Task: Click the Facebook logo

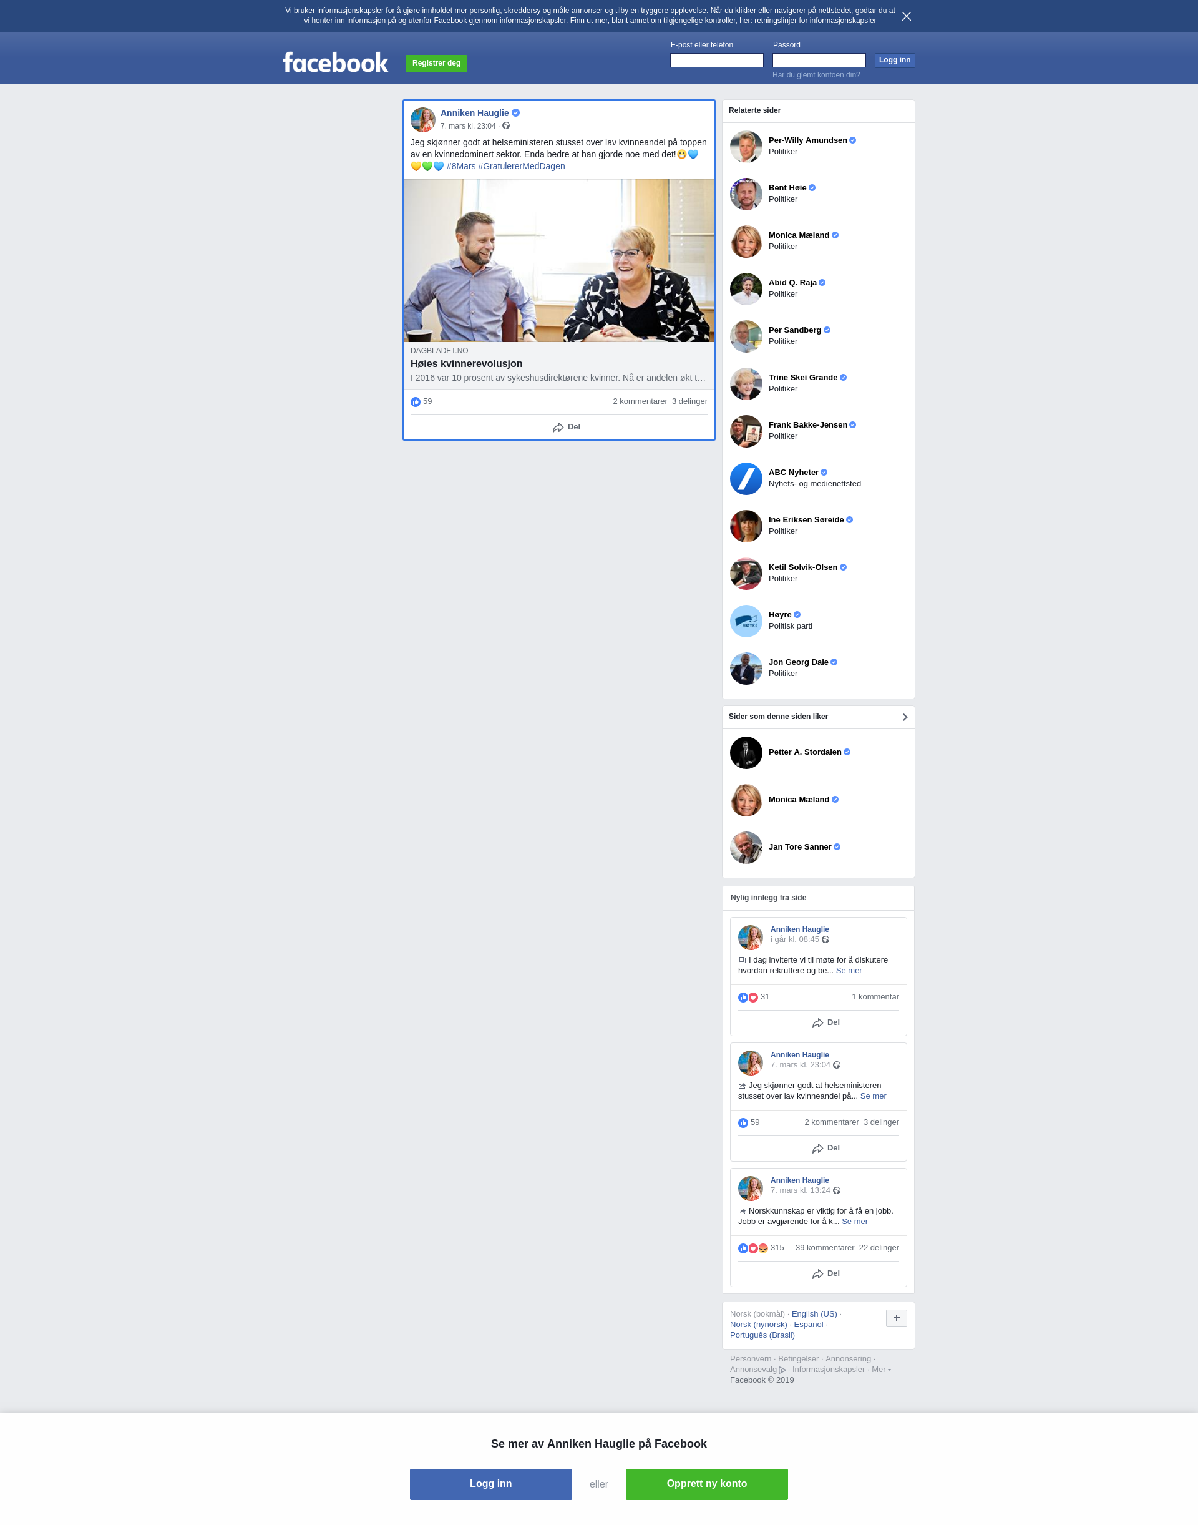Action: pyautogui.click(x=335, y=62)
